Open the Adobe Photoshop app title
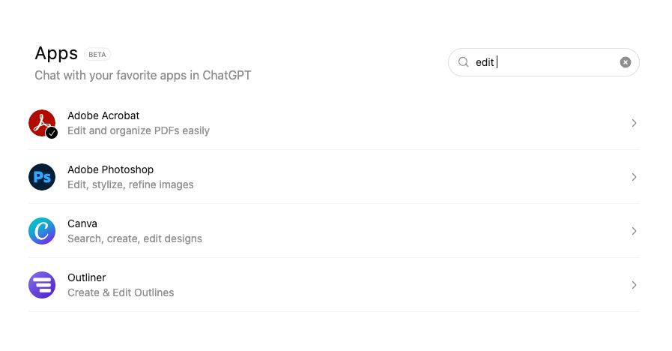 point(110,169)
